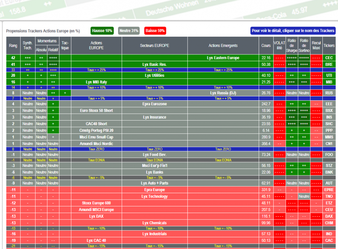The height and width of the screenshot is (249, 338).
Task: Click the Taux ZERO cell under Actions EUROPE
Action: click(96, 149)
